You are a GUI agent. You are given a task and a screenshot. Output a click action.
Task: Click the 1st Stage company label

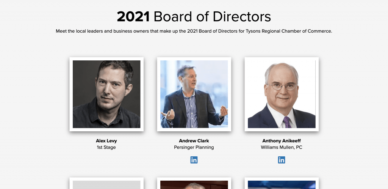[106, 147]
